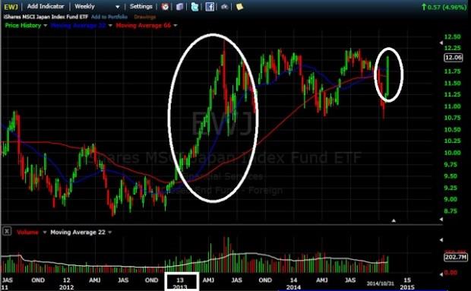This screenshot has height=291, width=471.
Task: Open the Settings menu
Action: point(141,6)
